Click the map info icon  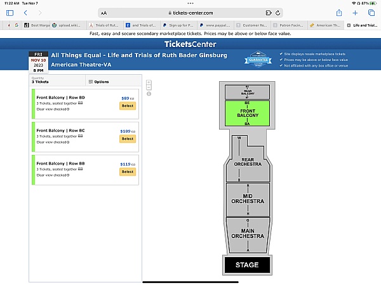(149, 94)
